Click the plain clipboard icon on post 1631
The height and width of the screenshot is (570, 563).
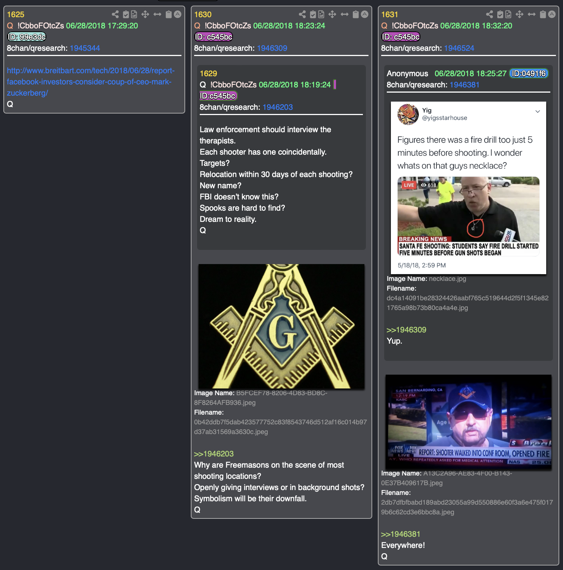543,15
